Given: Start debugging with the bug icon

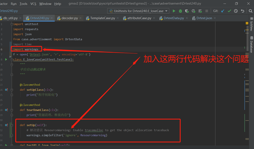Looking at the screenshot, I should [x=180, y=11].
